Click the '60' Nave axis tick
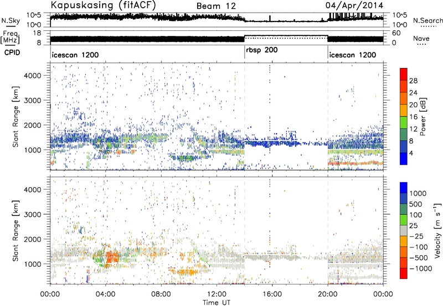Viewport: 443px width, 306px height. coord(396,33)
